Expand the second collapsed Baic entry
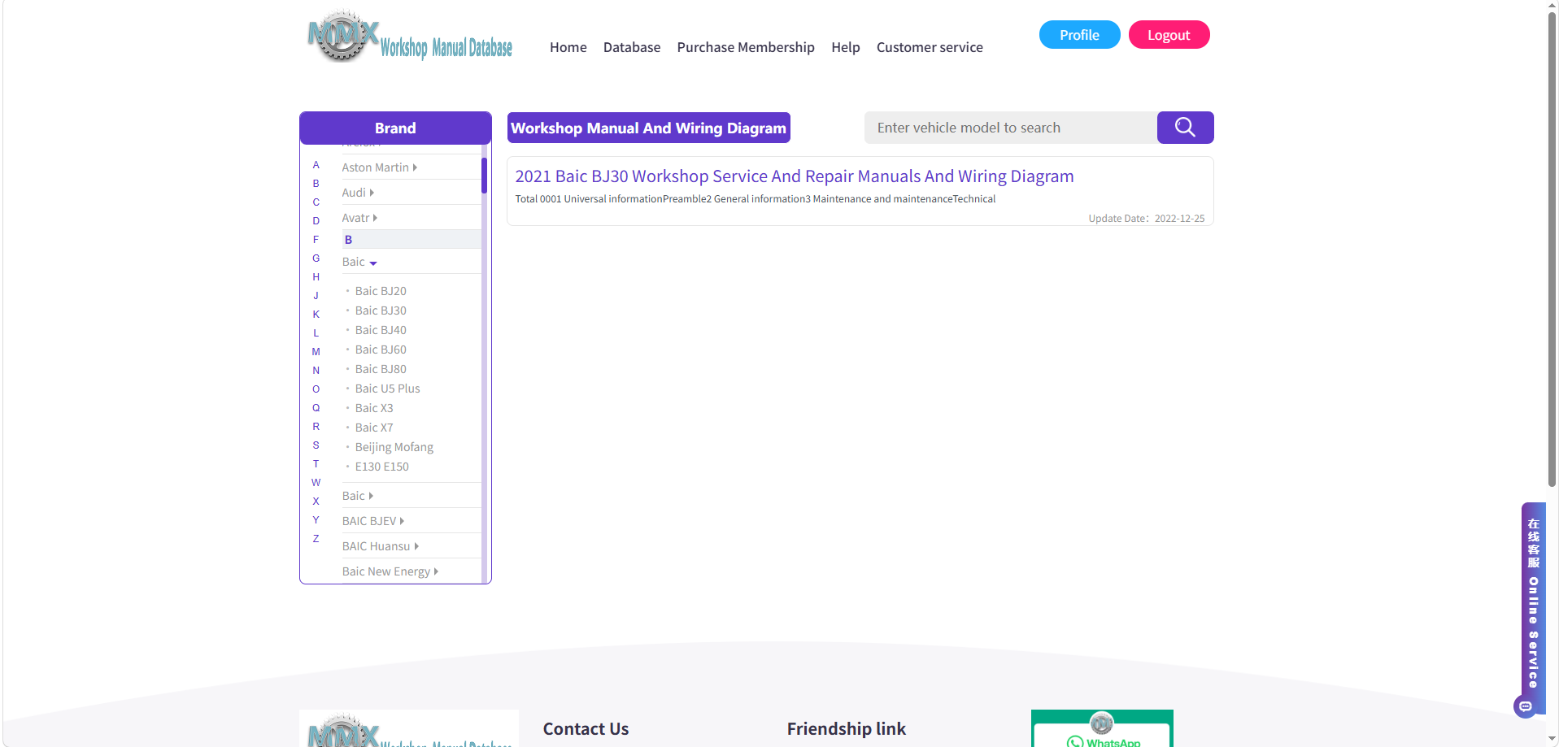The image size is (1559, 747). (357, 496)
